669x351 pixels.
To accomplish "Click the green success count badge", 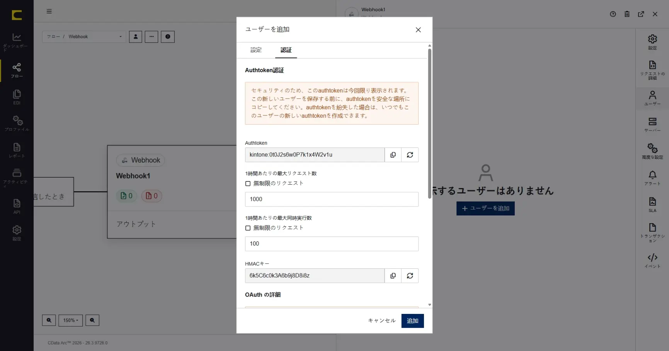I will click(127, 196).
